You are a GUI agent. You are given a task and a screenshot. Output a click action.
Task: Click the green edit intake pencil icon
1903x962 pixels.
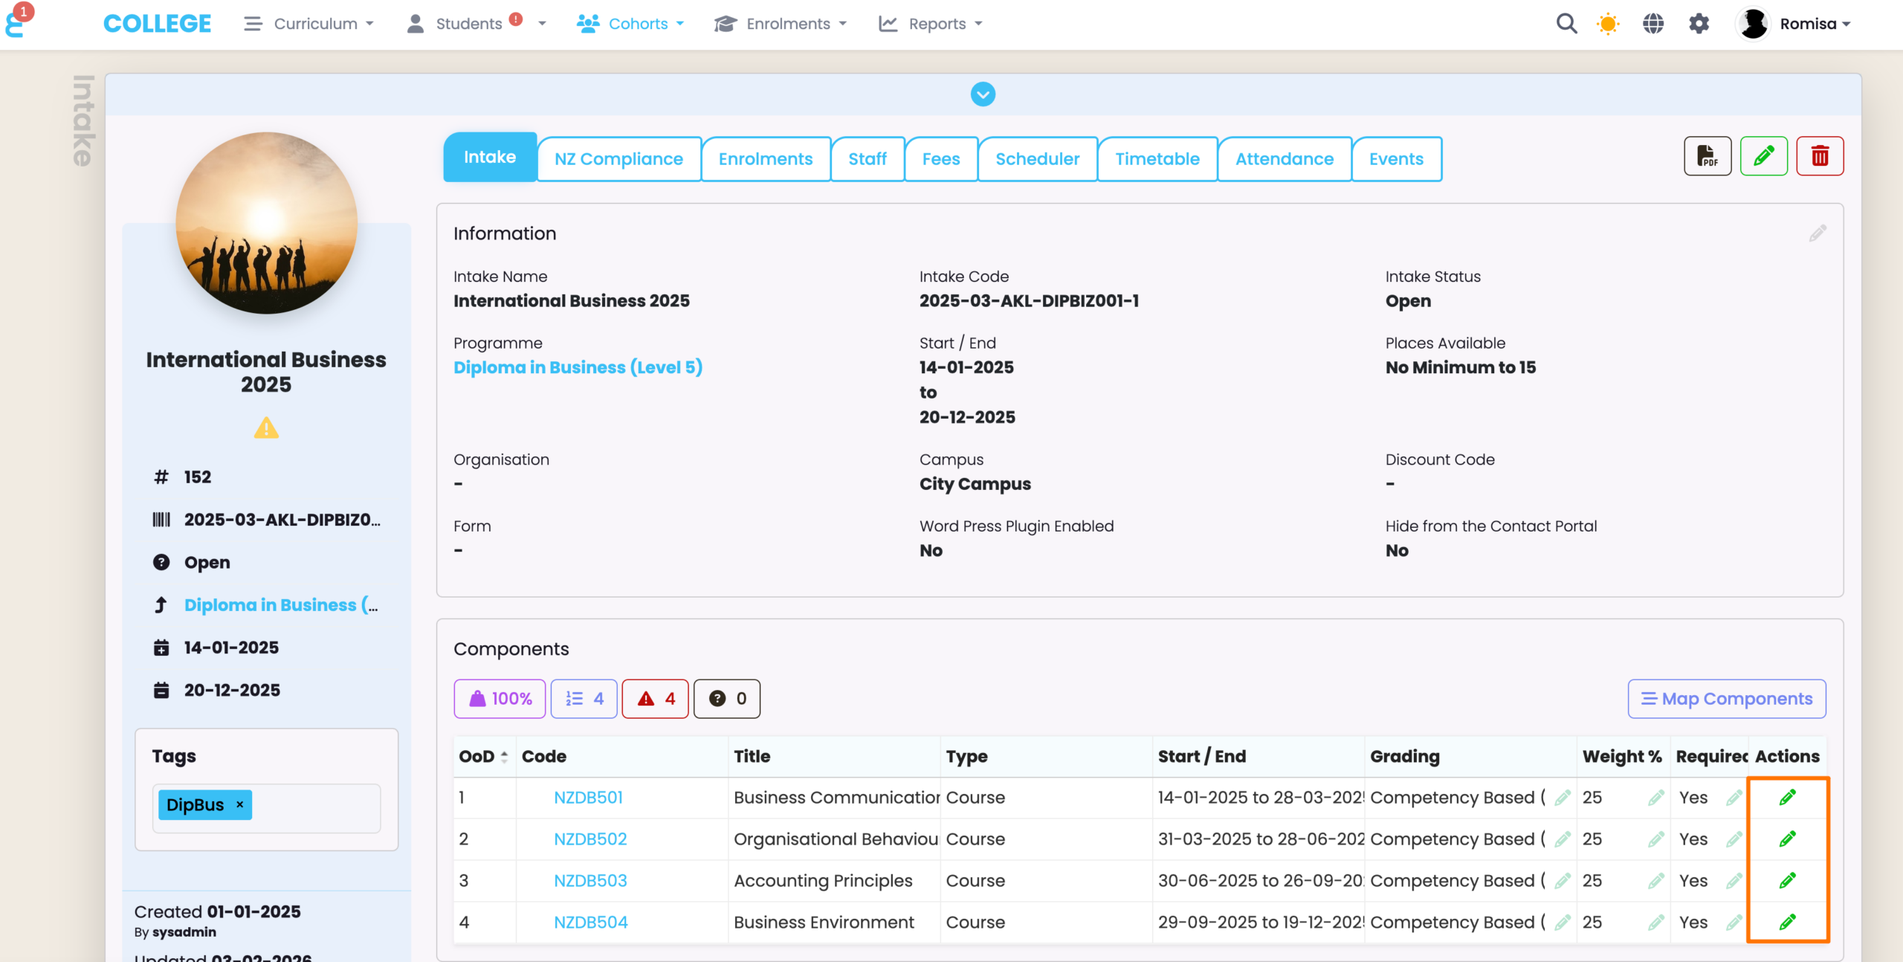click(x=1763, y=156)
